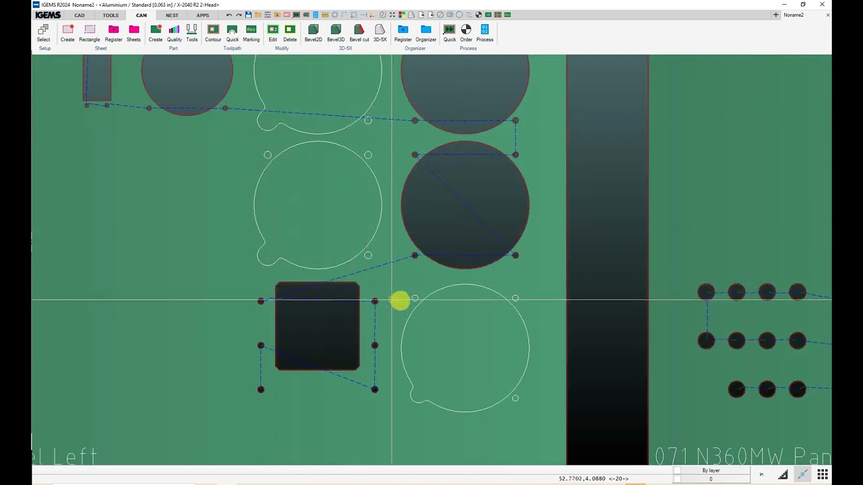Click the Process Quick icon
Screen dimensions: 863x485
(x=449, y=33)
